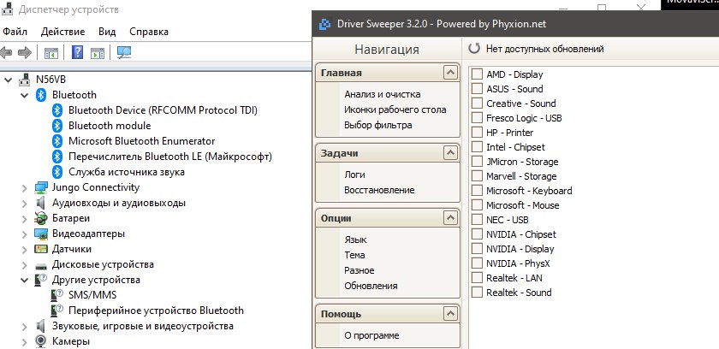
Task: Open the Файл menu
Action: click(x=15, y=32)
